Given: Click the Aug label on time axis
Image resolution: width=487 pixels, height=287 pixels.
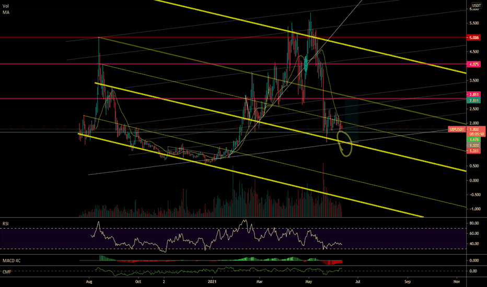Looking at the screenshot, I should [x=89, y=282].
